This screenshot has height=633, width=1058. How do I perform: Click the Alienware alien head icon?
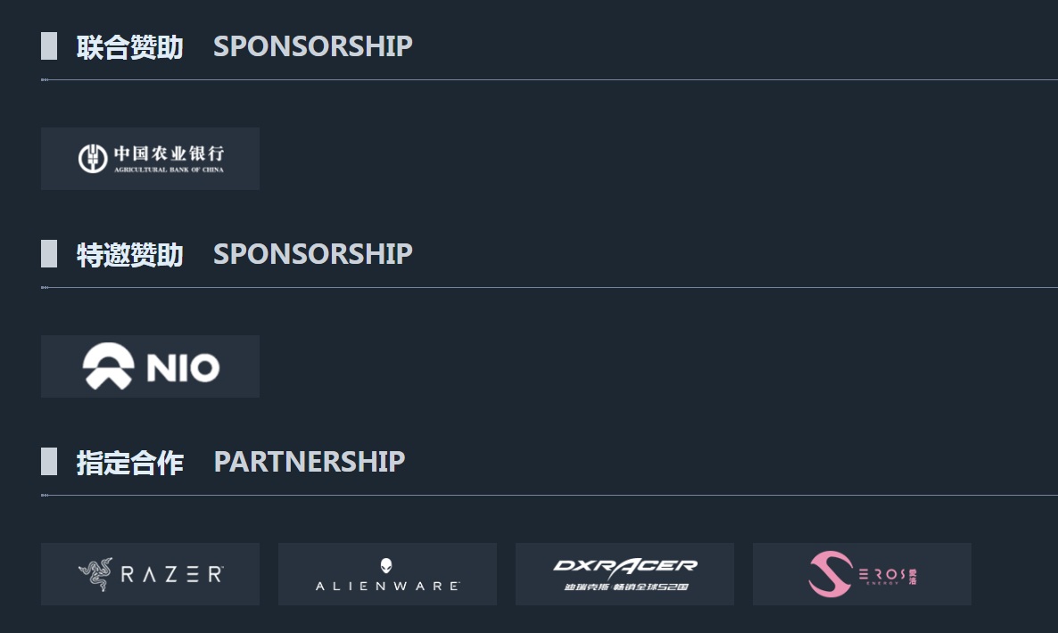coord(386,565)
